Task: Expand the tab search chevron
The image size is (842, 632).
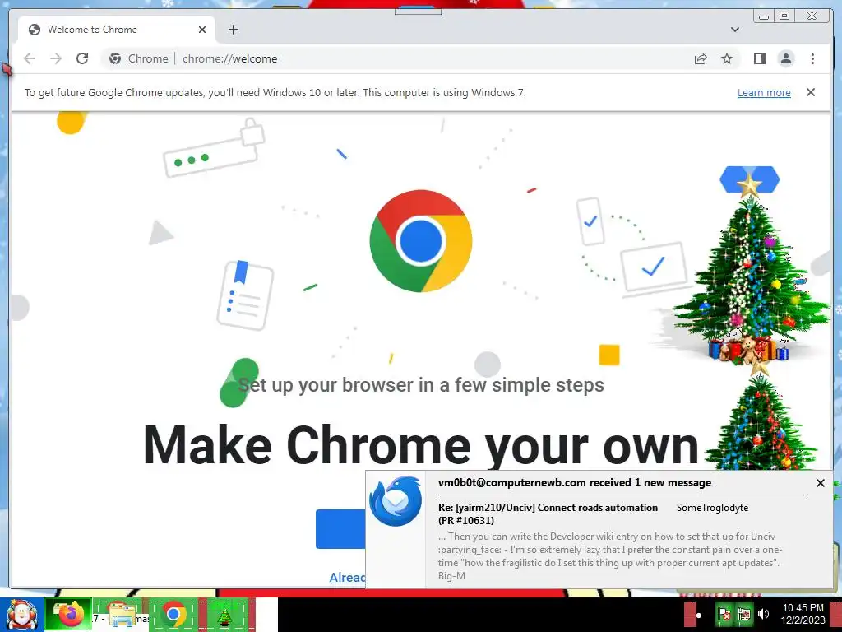Action: coord(734,30)
